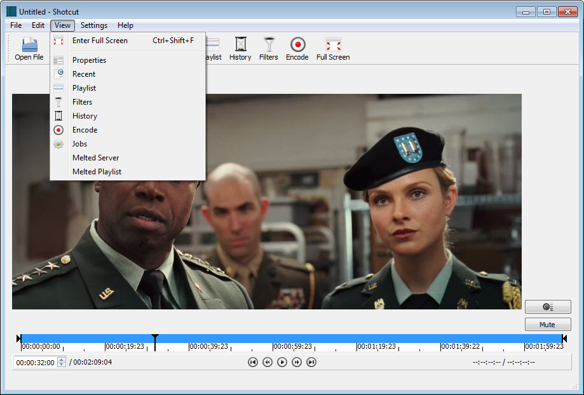Open the Edit menu
This screenshot has height=395, width=584.
coord(38,25)
